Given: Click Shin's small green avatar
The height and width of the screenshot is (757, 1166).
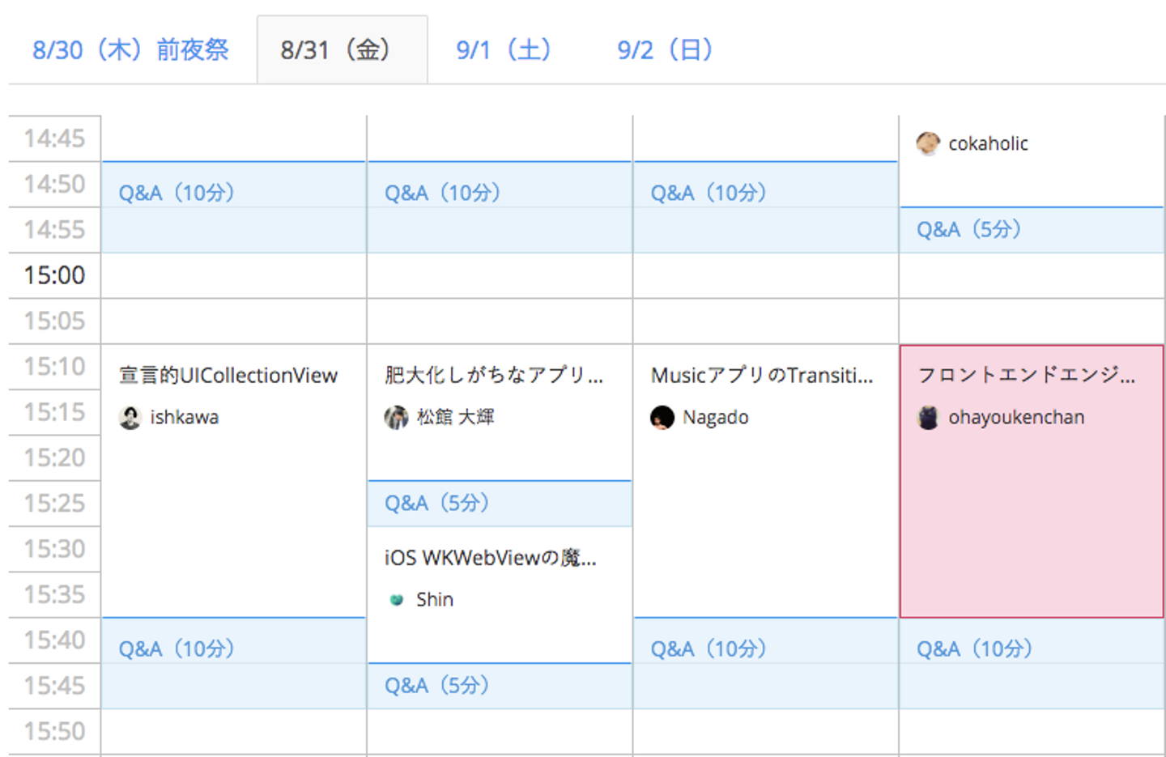Looking at the screenshot, I should point(397,600).
